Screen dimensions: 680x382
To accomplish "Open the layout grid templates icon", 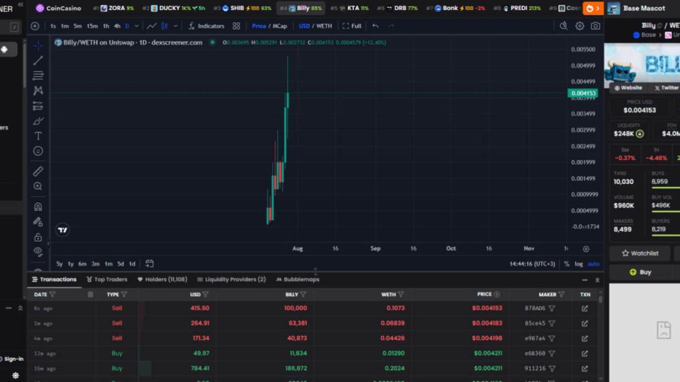I will click(x=236, y=26).
